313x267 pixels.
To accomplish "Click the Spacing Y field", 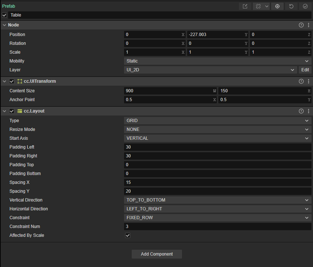I will pyautogui.click(x=218, y=191).
